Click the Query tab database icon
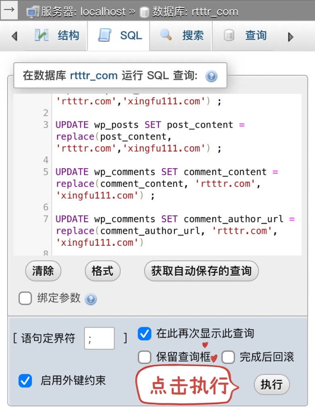Image resolution: width=315 pixels, height=414 pixels. pyautogui.click(x=229, y=36)
